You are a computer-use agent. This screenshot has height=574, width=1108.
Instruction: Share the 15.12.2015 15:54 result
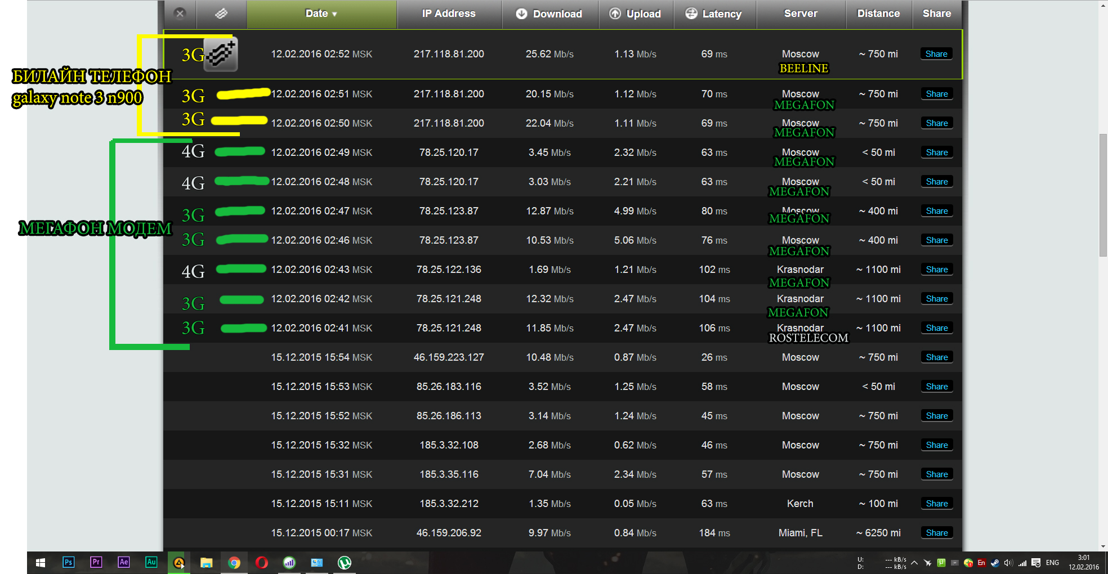pyautogui.click(x=937, y=357)
